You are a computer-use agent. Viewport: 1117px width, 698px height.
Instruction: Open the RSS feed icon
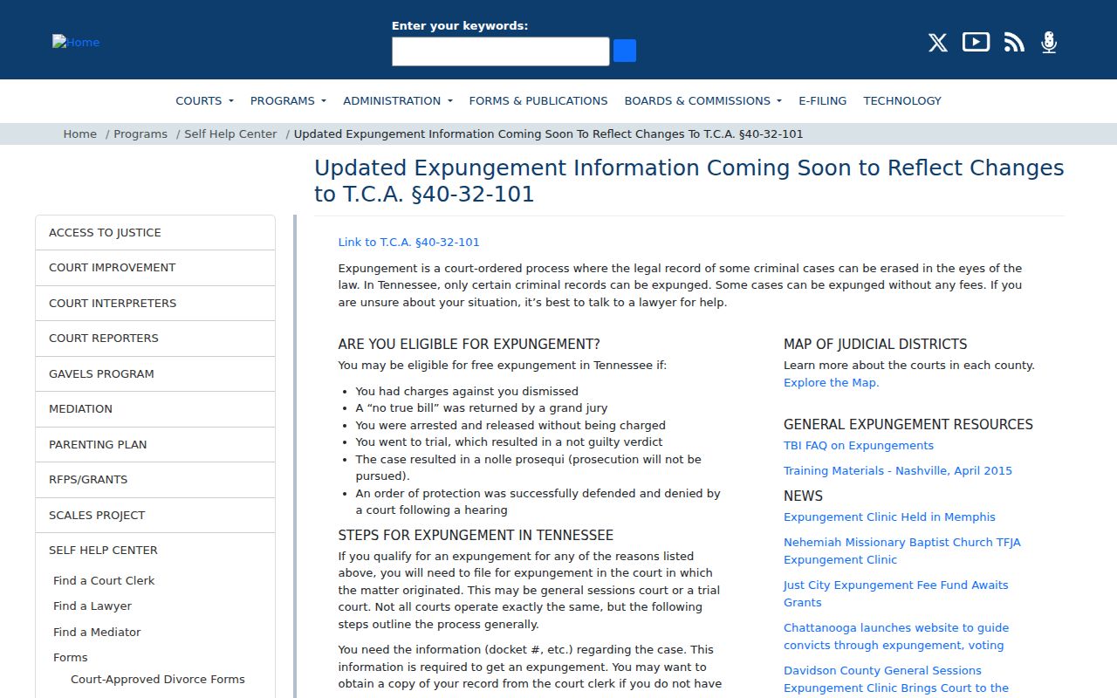coord(1014,42)
